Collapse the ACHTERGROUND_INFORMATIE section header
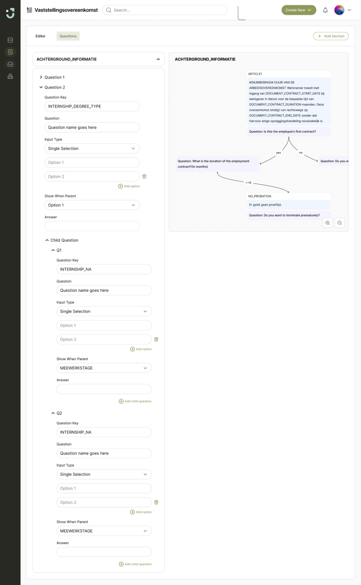The image size is (361, 585). pyautogui.click(x=99, y=59)
